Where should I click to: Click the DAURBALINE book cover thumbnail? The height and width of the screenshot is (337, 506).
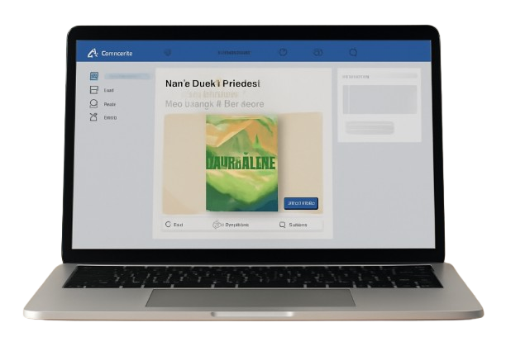(241, 162)
